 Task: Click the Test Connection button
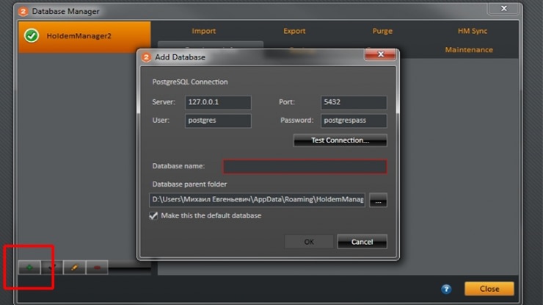(340, 140)
